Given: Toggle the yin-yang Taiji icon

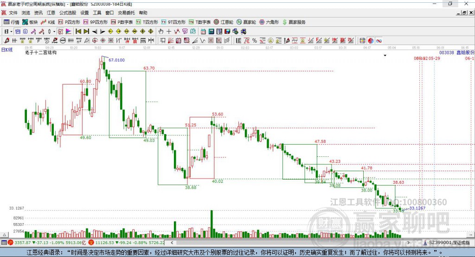Looking at the screenshot, I should click(x=371, y=41).
